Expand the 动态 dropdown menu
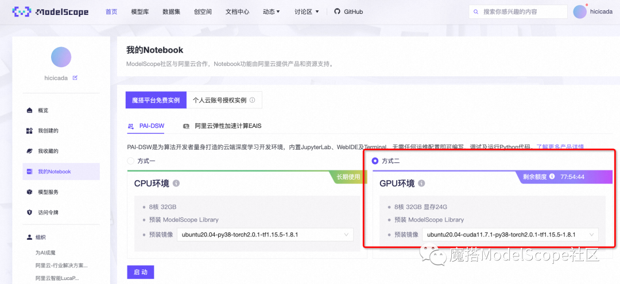Image resolution: width=620 pixels, height=284 pixels. point(271,12)
